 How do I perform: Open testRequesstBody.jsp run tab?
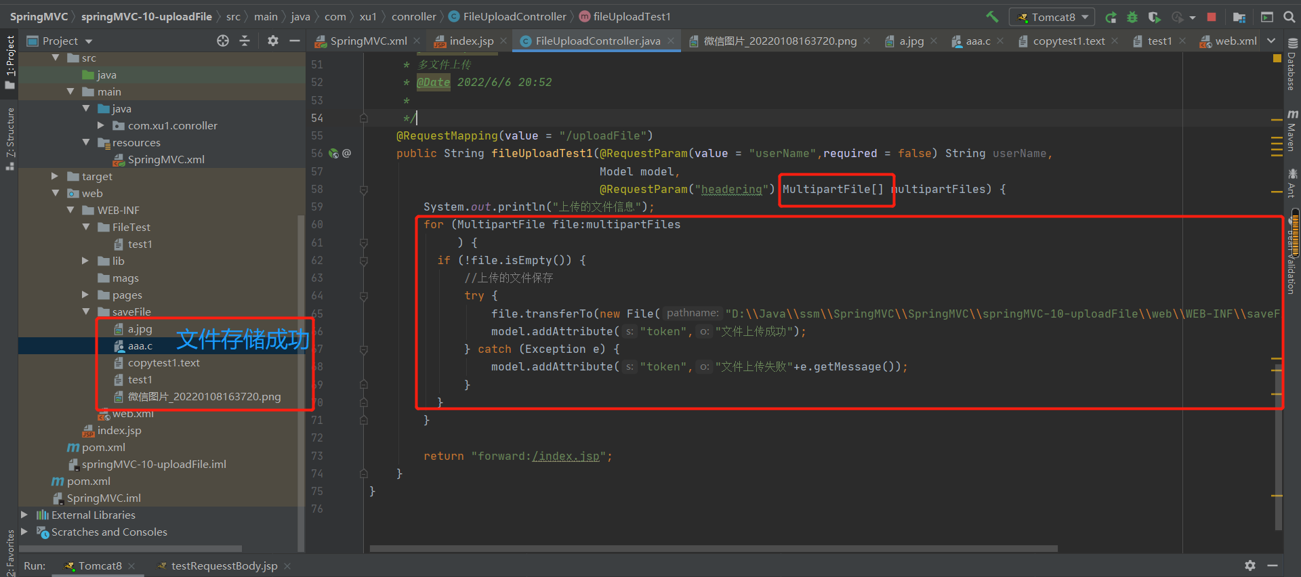click(224, 566)
